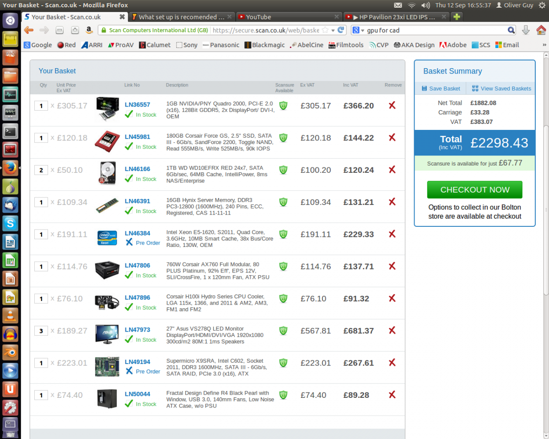Viewport: 549px width, 439px height.
Task: Go back using the browser Back arrow
Action: [x=28, y=30]
